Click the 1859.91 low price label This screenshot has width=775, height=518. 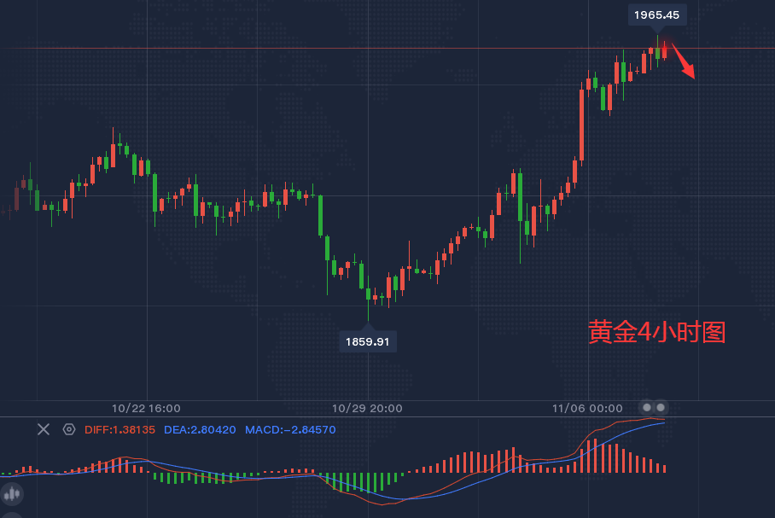tap(367, 341)
